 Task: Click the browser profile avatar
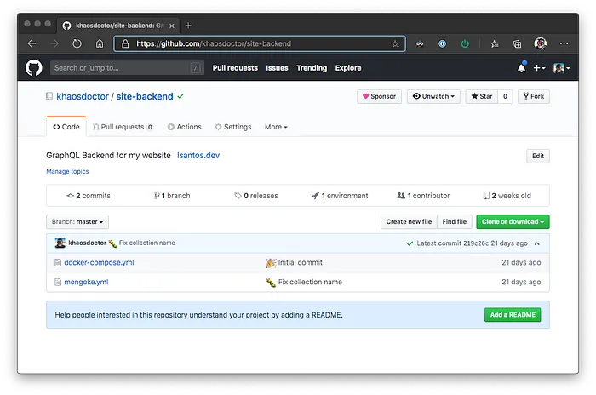coord(540,43)
